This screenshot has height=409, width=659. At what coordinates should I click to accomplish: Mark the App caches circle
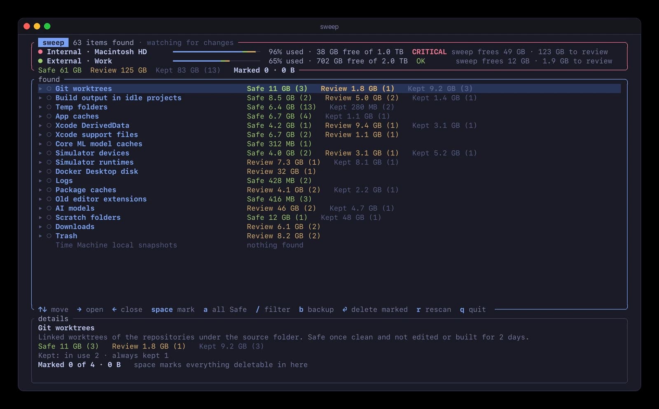pos(49,116)
